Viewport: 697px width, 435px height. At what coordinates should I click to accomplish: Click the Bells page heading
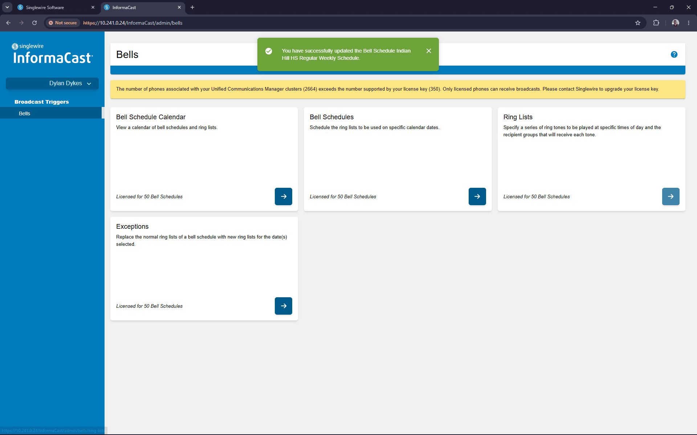tap(127, 55)
